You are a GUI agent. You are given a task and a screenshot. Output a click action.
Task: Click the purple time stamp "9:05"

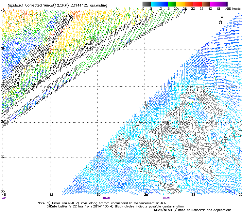107,198
